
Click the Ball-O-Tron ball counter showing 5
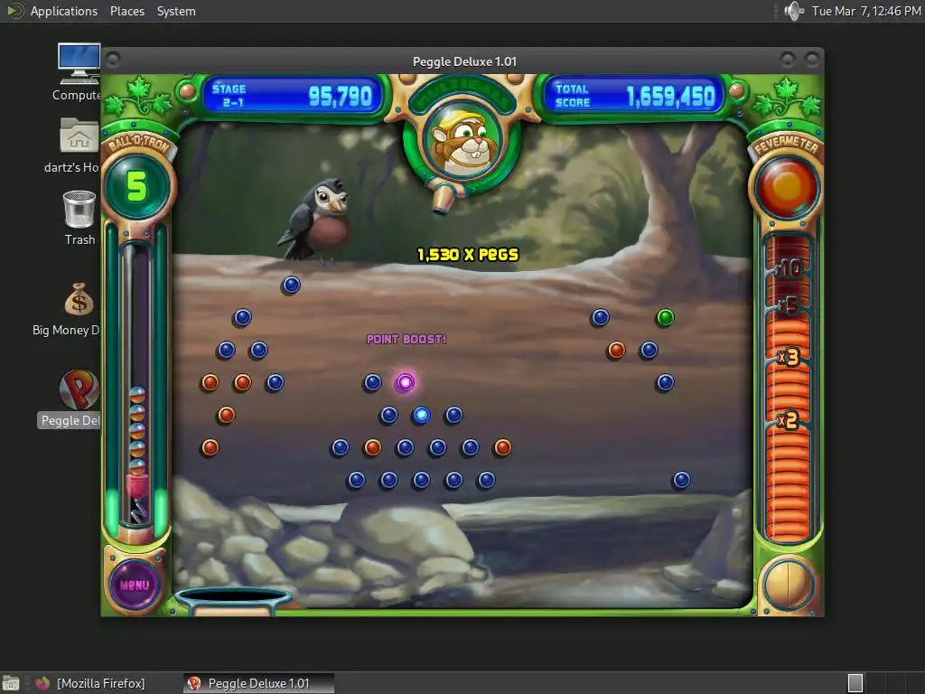(x=137, y=186)
